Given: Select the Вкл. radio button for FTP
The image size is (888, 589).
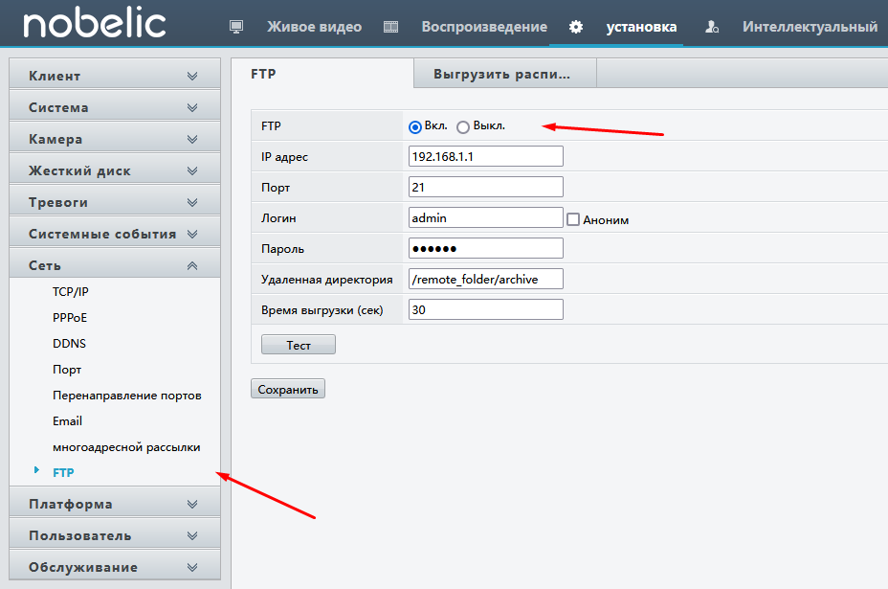Looking at the screenshot, I should (415, 127).
